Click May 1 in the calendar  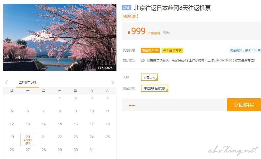click(x=60, y=98)
